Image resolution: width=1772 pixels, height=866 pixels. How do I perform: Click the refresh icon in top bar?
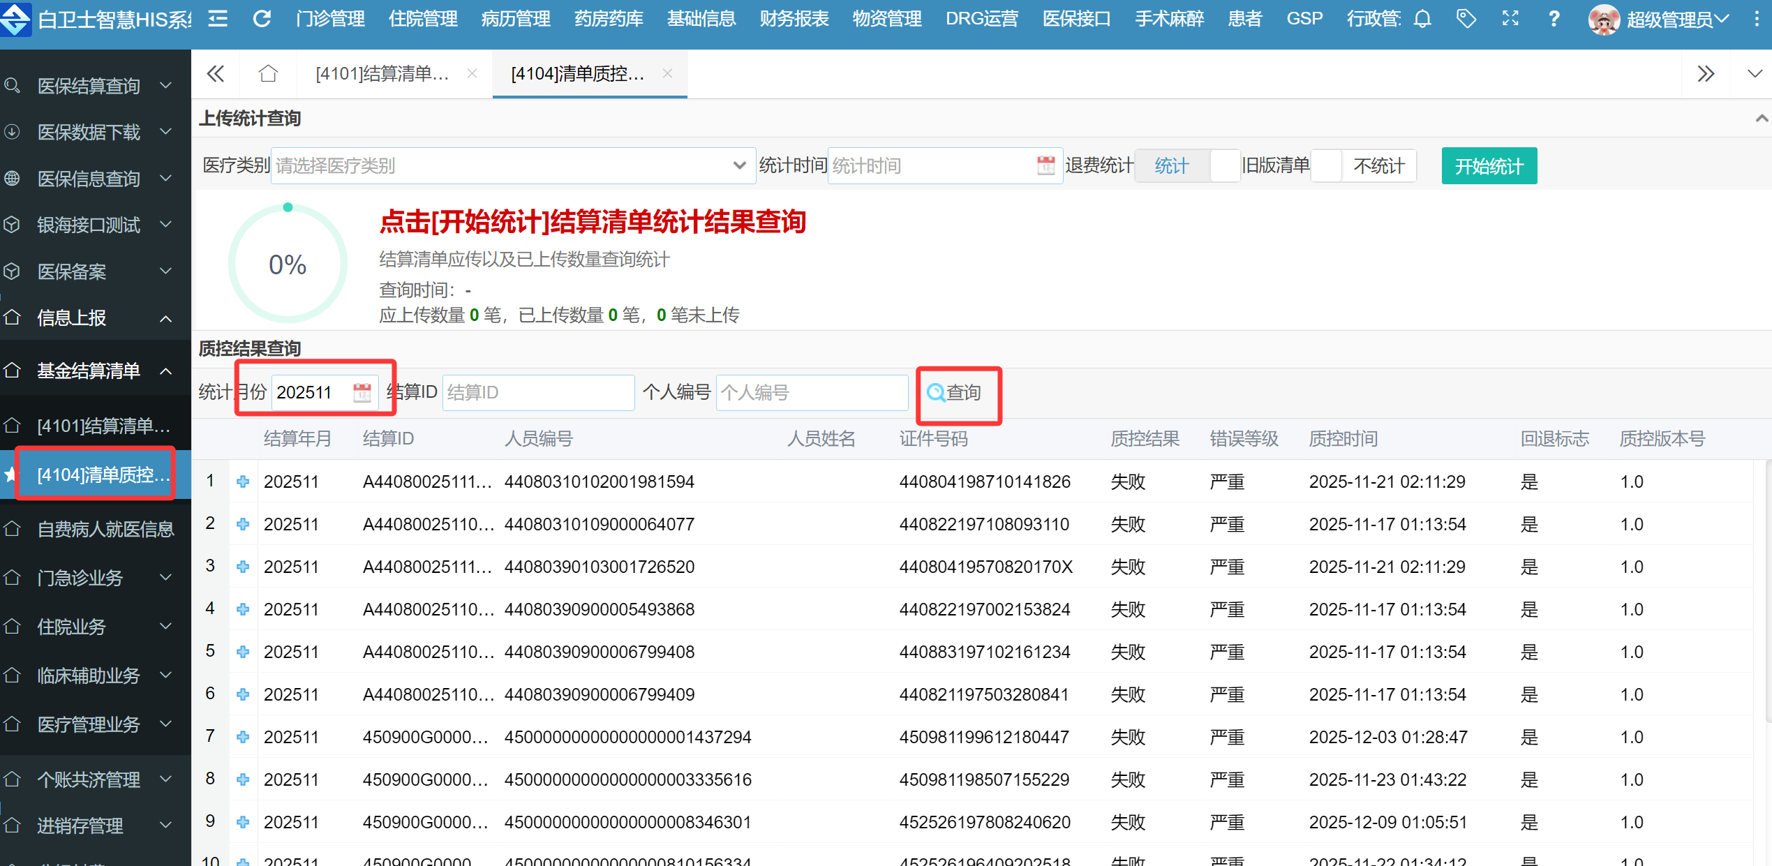tap(262, 19)
